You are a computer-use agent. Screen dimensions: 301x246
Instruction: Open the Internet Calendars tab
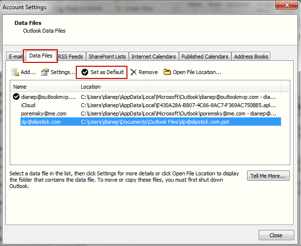point(153,57)
